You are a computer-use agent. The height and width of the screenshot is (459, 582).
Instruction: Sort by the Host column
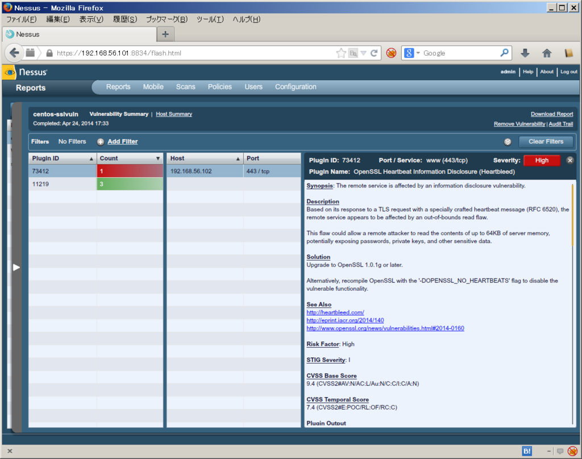(205, 158)
